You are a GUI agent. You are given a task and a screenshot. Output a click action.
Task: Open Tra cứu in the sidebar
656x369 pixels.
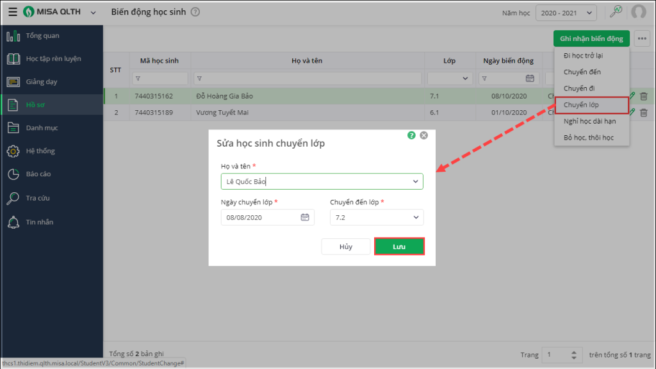(x=52, y=198)
